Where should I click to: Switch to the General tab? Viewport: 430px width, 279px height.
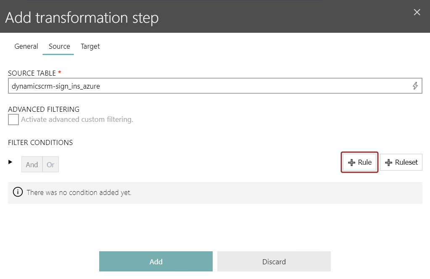point(26,46)
